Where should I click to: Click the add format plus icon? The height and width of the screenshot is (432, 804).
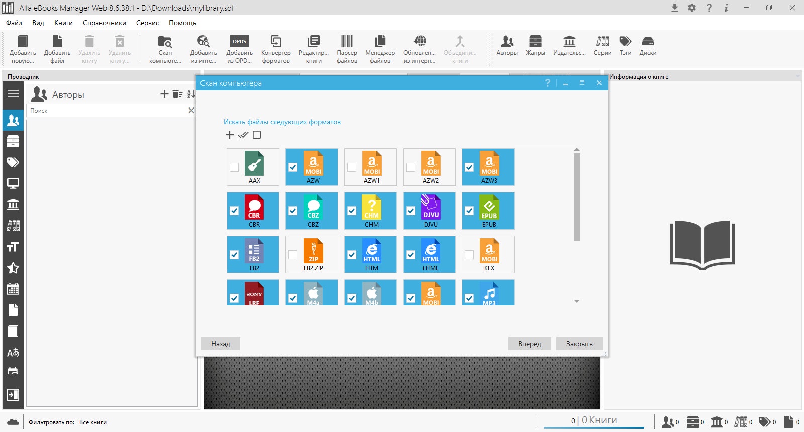click(x=230, y=135)
